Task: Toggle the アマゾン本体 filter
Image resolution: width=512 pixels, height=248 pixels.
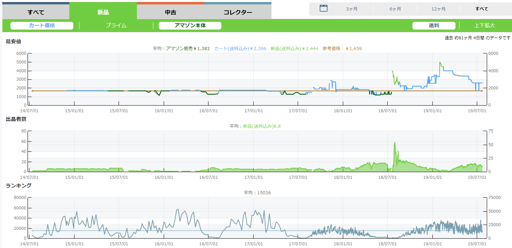Action: [x=190, y=26]
